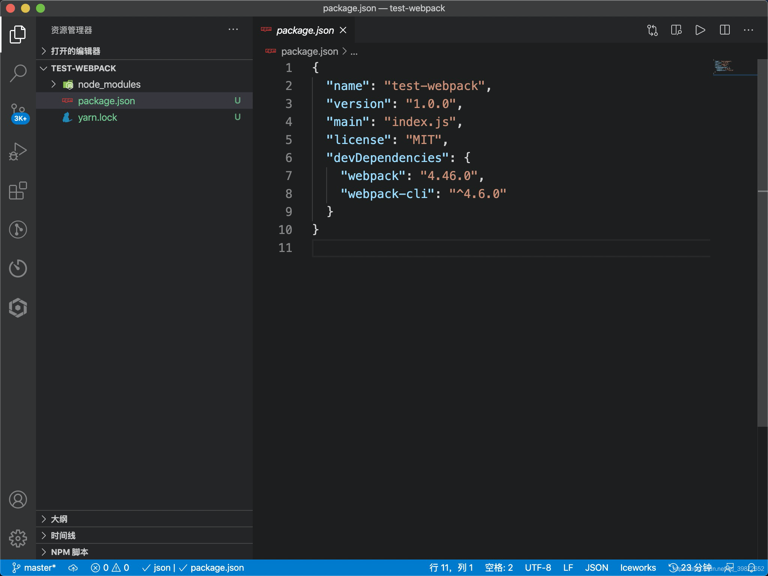768x576 pixels.
Task: Click the package.json validation status item
Action: point(212,568)
